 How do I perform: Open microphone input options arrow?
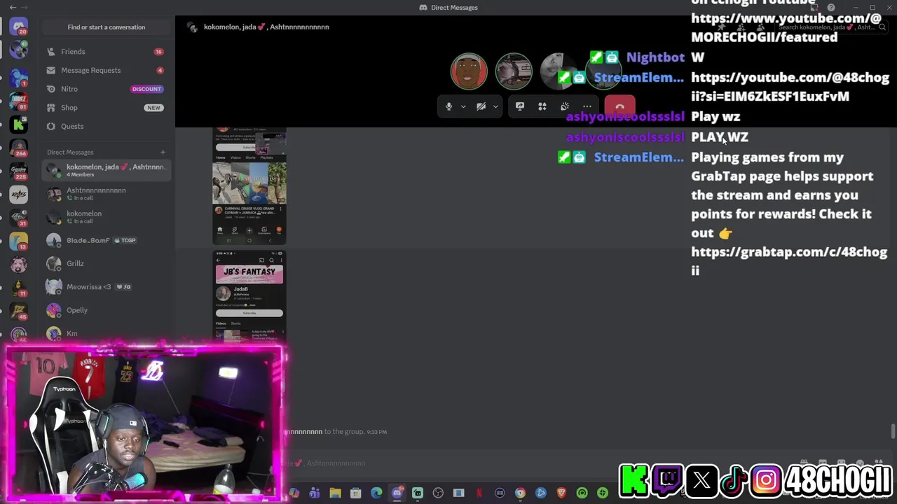(x=463, y=106)
